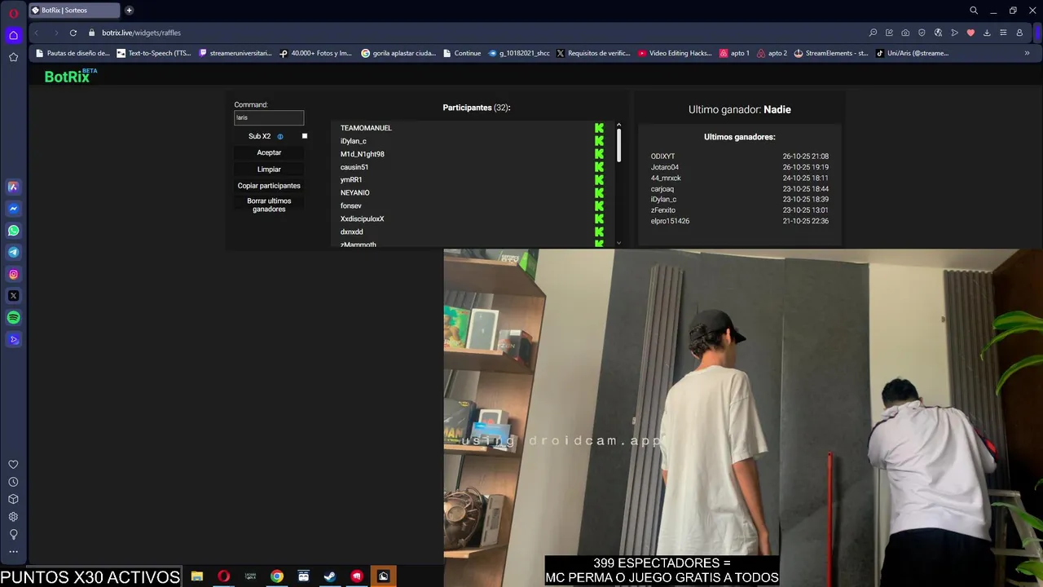1043x587 pixels.
Task: Open the Text-to-Speech bookmark
Action: coord(154,53)
